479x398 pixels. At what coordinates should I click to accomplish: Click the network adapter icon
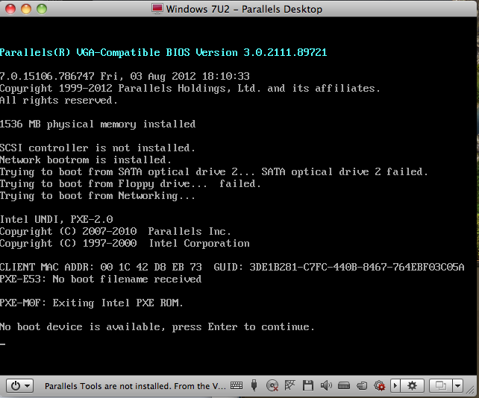pos(290,385)
